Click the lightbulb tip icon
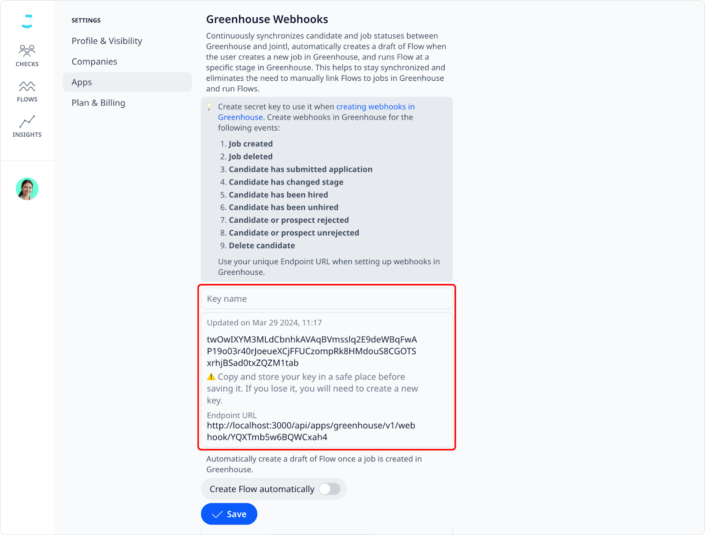 coord(209,107)
